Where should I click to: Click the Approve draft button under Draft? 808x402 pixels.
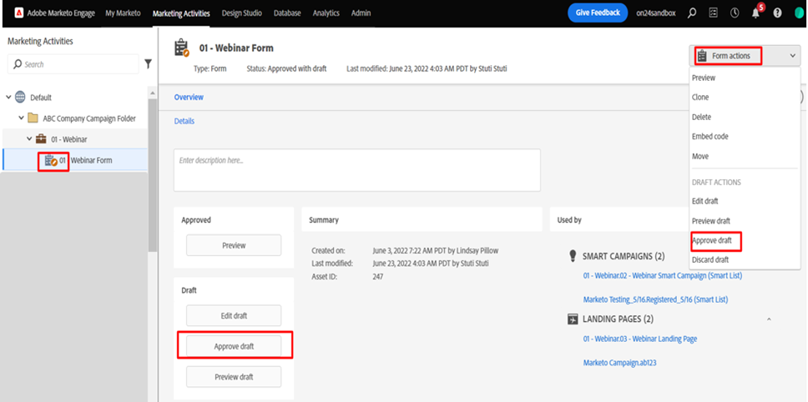coord(234,346)
